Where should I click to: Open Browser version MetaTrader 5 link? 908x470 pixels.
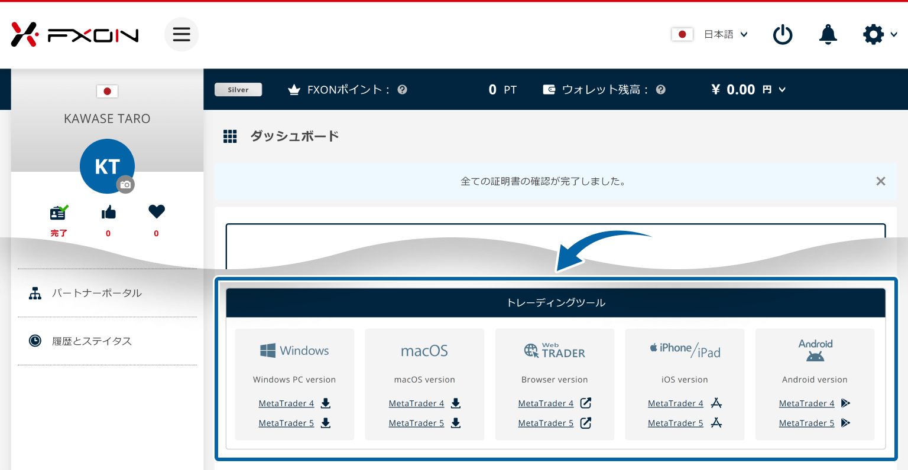(x=546, y=423)
